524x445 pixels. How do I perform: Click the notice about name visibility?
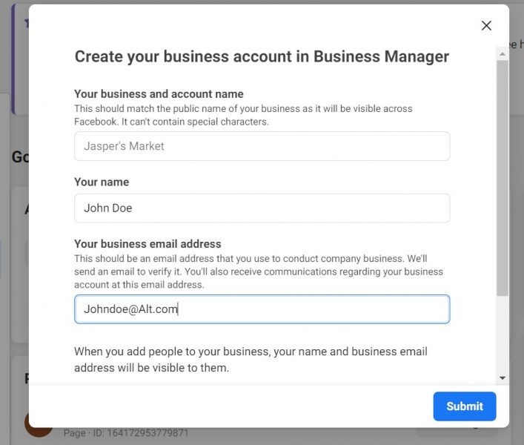[x=251, y=359]
